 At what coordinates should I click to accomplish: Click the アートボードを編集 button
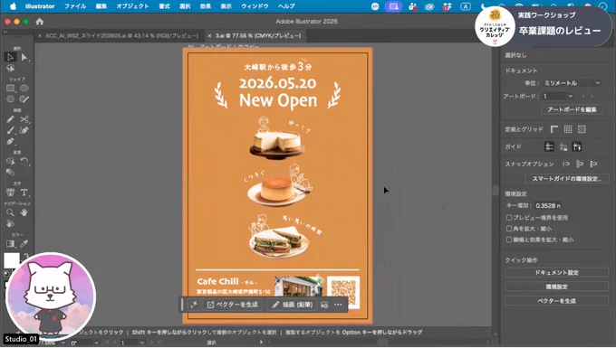pyautogui.click(x=572, y=109)
